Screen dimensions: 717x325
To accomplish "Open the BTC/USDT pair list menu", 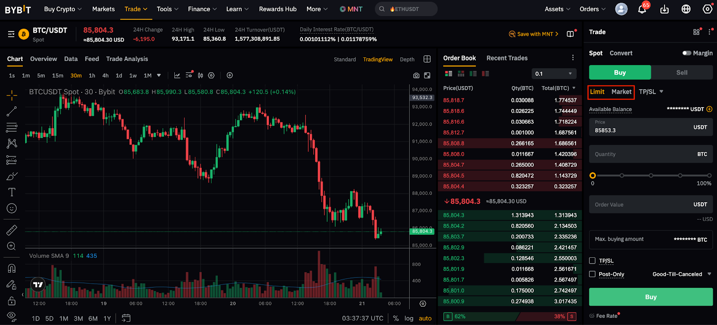I will tap(11, 34).
